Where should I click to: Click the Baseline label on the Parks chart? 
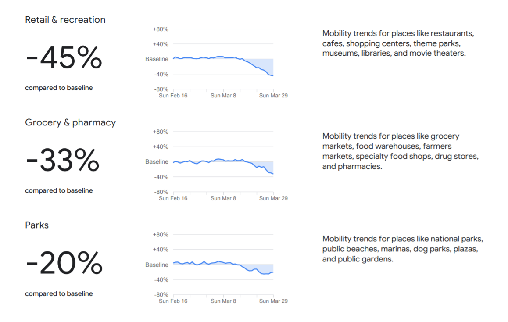(x=157, y=265)
